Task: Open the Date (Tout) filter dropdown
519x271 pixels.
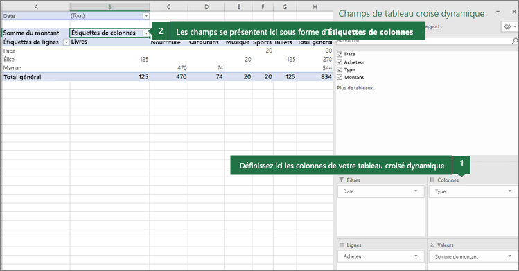Action: point(146,16)
